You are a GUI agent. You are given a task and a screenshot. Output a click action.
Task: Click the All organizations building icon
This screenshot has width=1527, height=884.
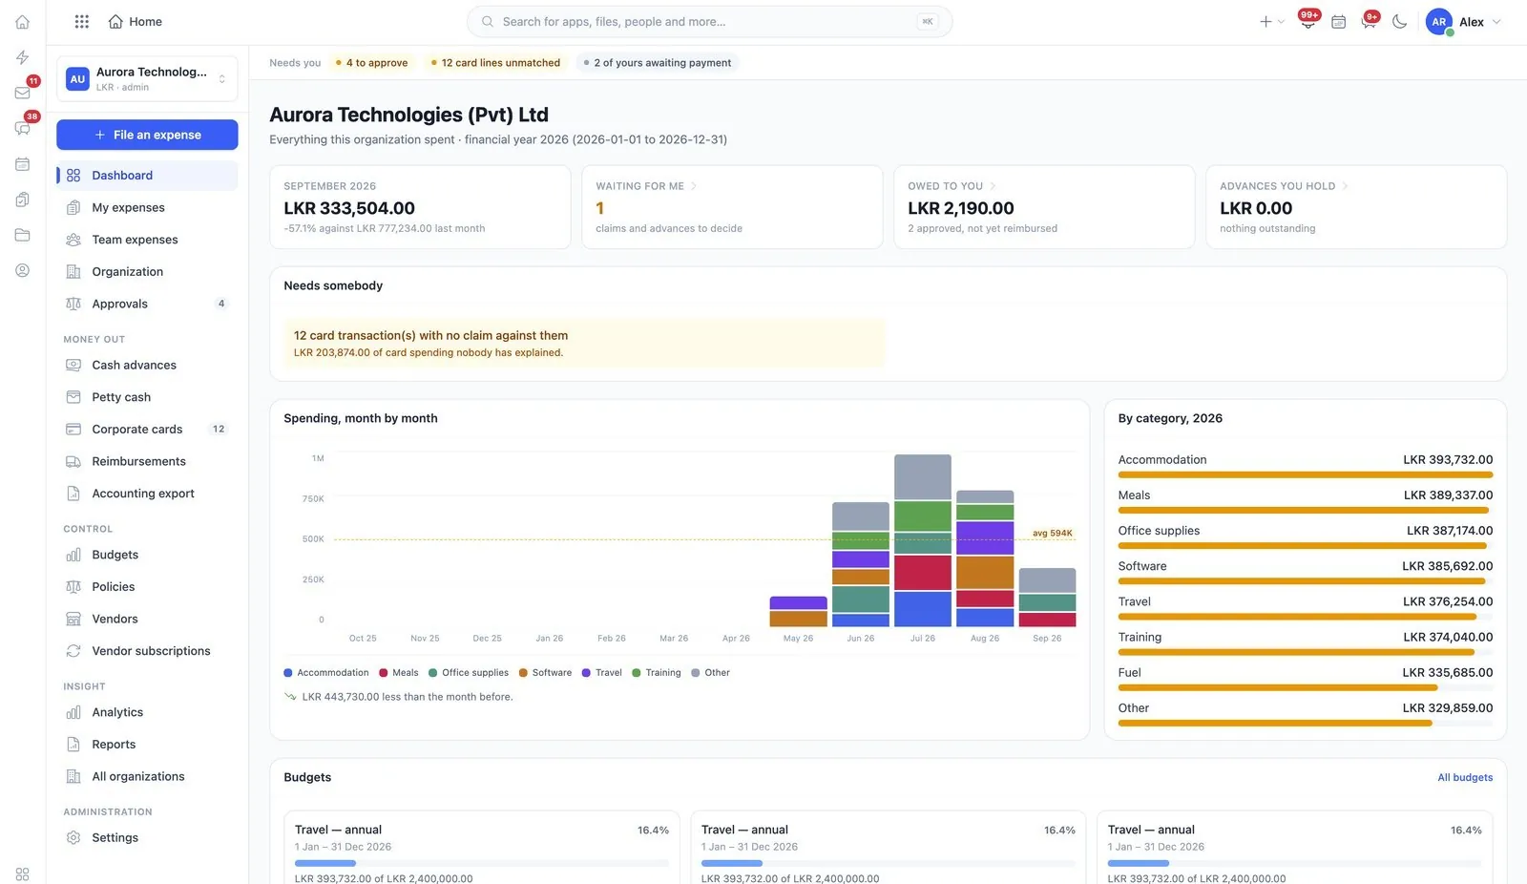pos(73,776)
